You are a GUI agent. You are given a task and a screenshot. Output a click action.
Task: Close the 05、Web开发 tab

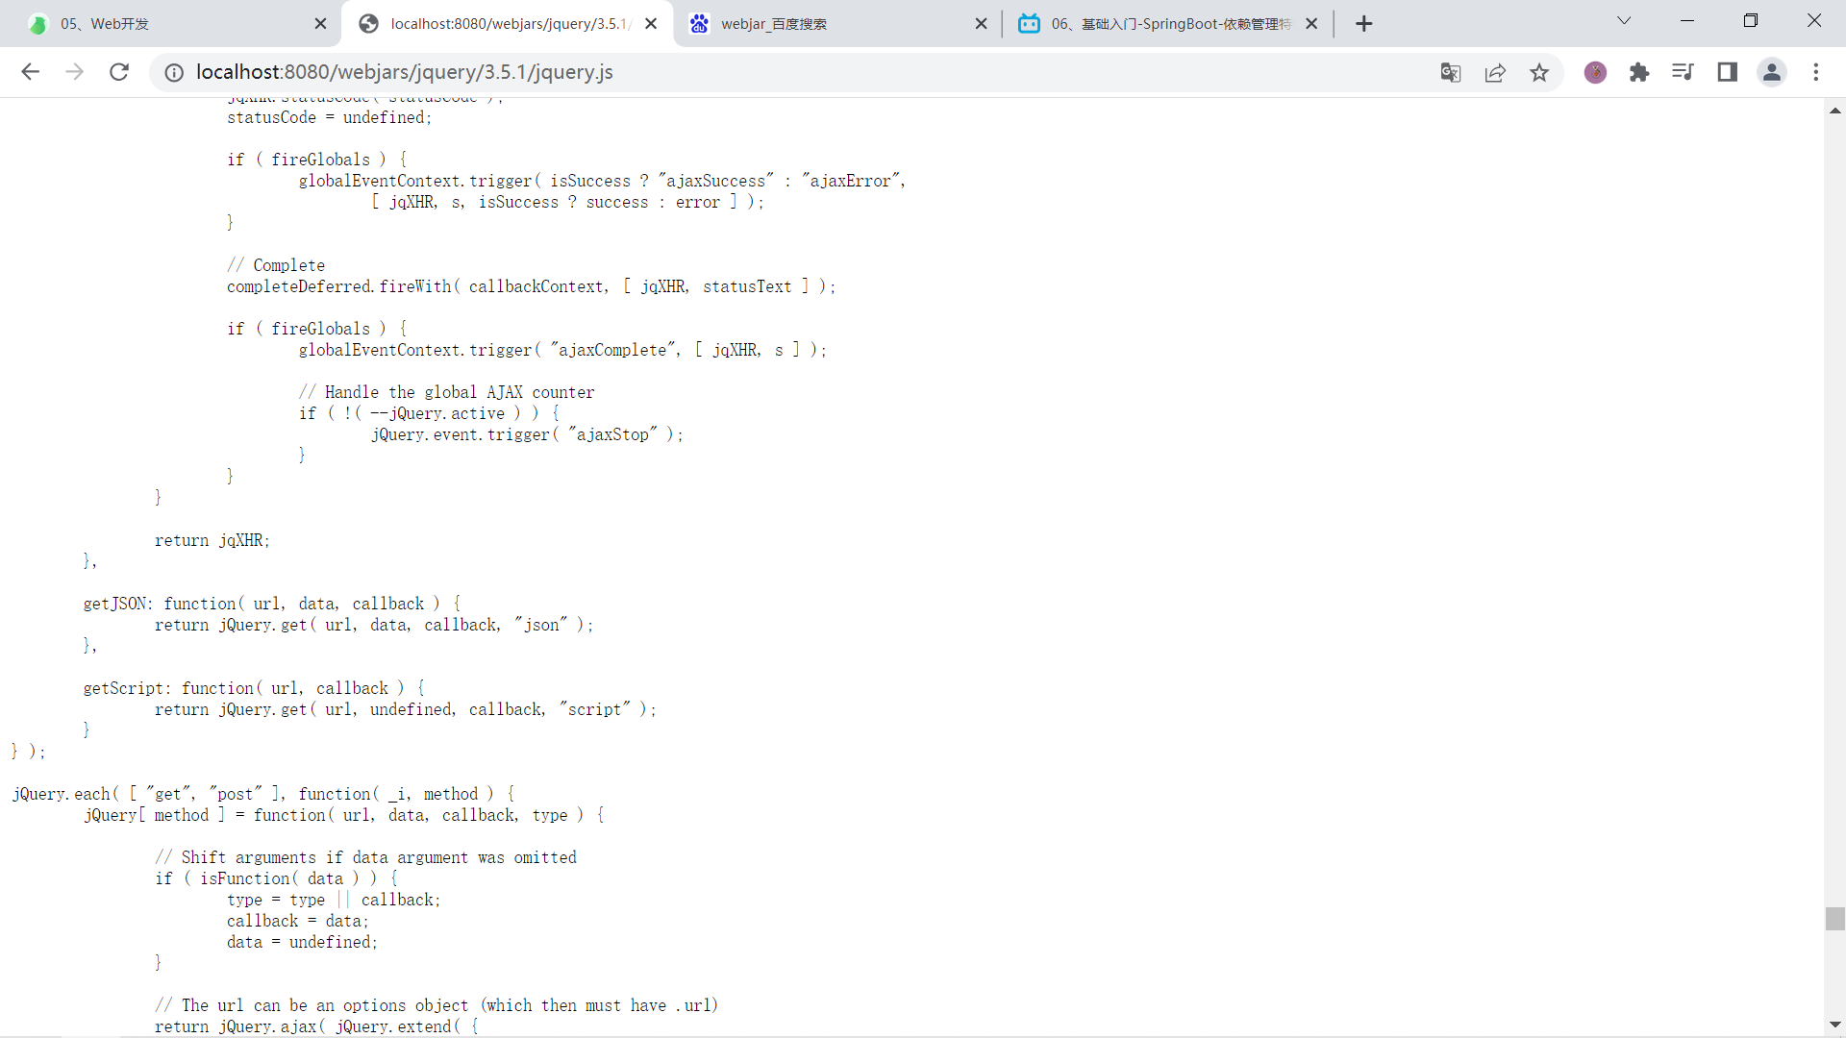320,24
